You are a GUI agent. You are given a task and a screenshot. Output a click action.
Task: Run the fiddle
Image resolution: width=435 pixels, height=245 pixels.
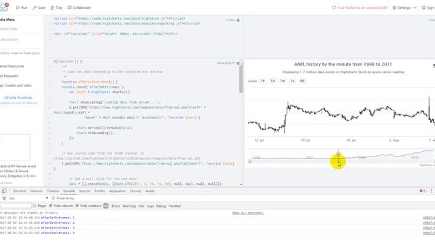point(22,7)
